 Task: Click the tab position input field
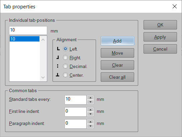[x=28, y=30]
